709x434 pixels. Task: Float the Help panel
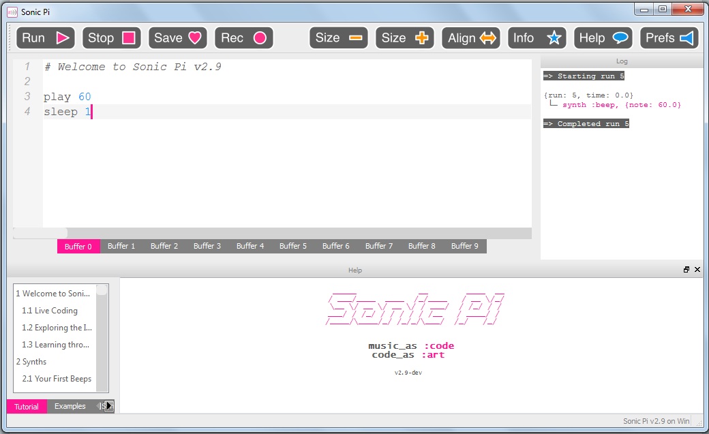click(687, 269)
